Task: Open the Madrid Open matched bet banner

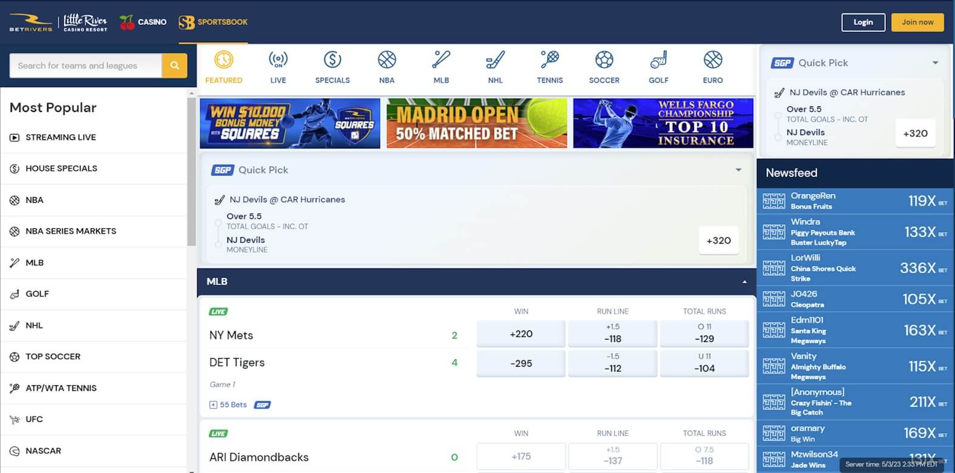Action: (477, 124)
